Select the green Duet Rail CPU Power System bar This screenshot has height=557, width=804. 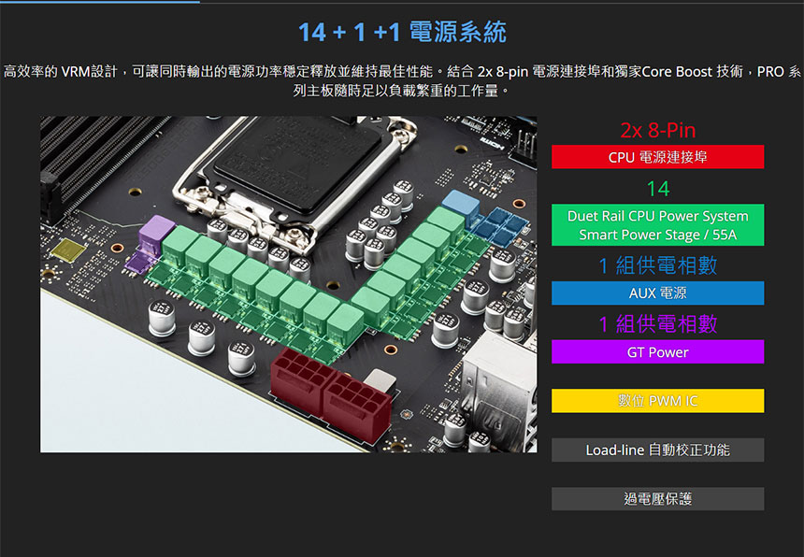tap(657, 225)
